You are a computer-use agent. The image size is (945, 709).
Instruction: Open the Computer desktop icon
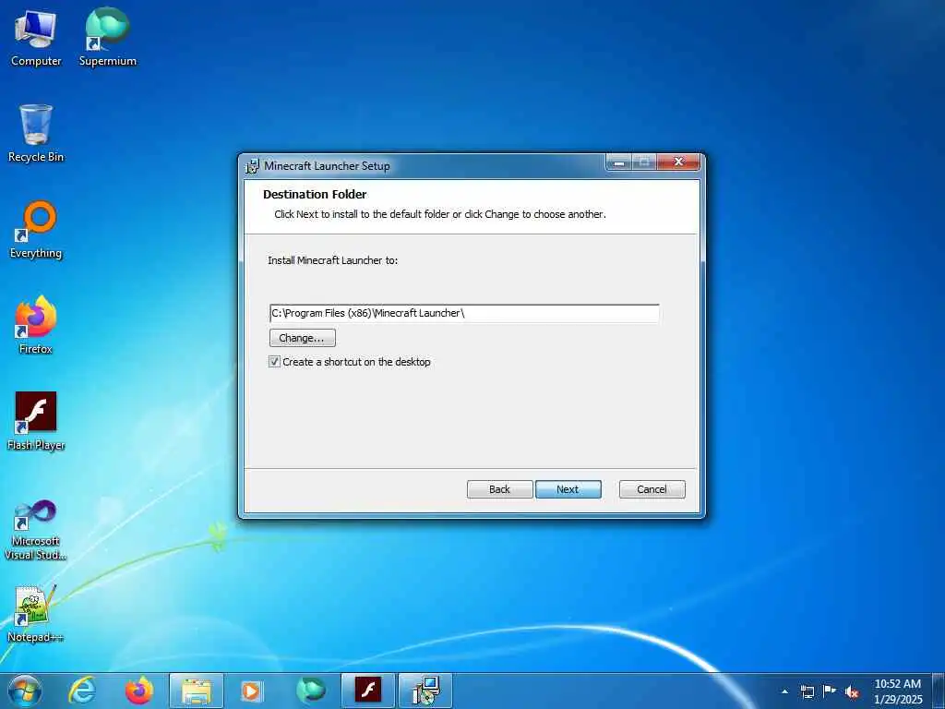[x=36, y=37]
